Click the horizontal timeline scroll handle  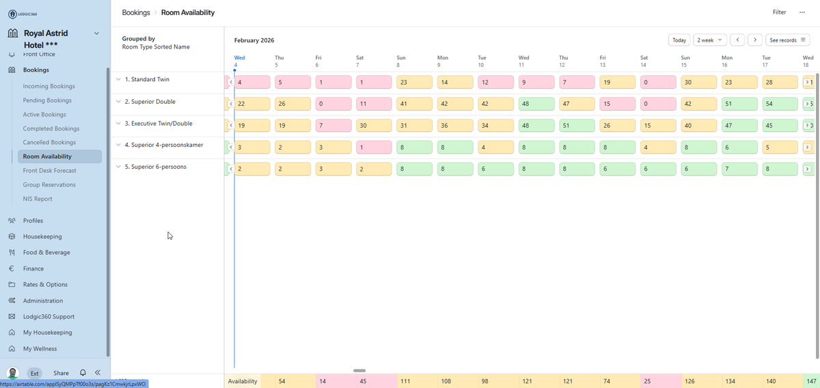(359, 370)
